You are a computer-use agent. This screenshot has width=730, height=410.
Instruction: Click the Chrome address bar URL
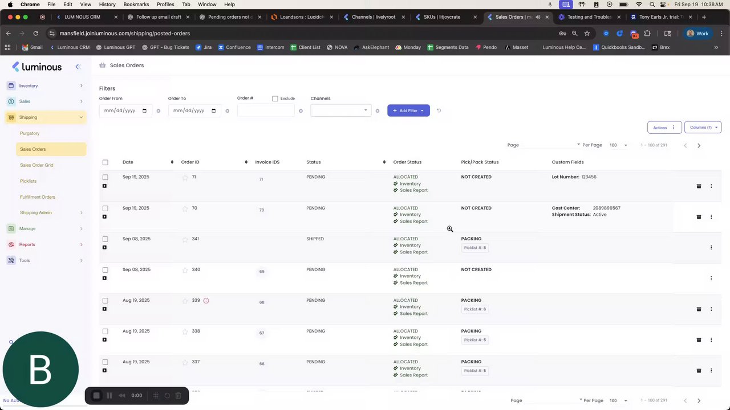pos(125,34)
